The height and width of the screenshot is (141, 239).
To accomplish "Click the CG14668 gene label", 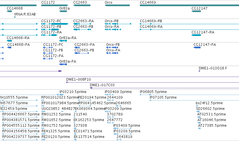I will point(15,8).
